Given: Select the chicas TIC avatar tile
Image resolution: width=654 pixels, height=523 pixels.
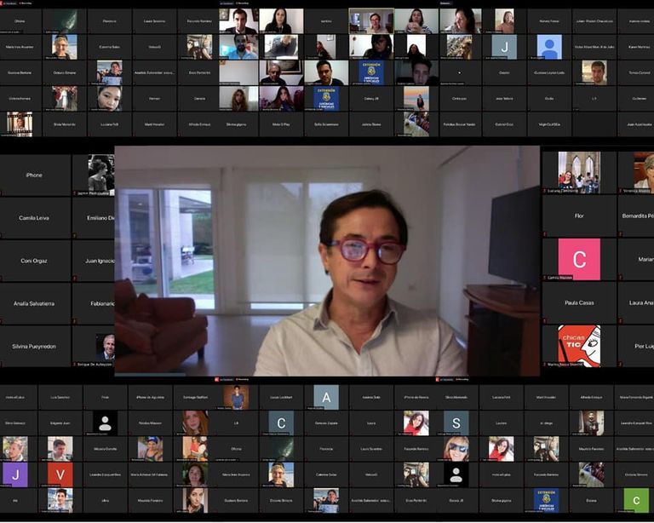Looking at the screenshot, I should pyautogui.click(x=579, y=346).
